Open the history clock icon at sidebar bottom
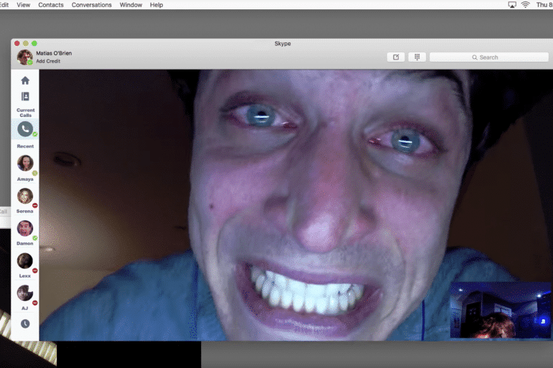Image resolution: width=553 pixels, height=368 pixels. 25,324
